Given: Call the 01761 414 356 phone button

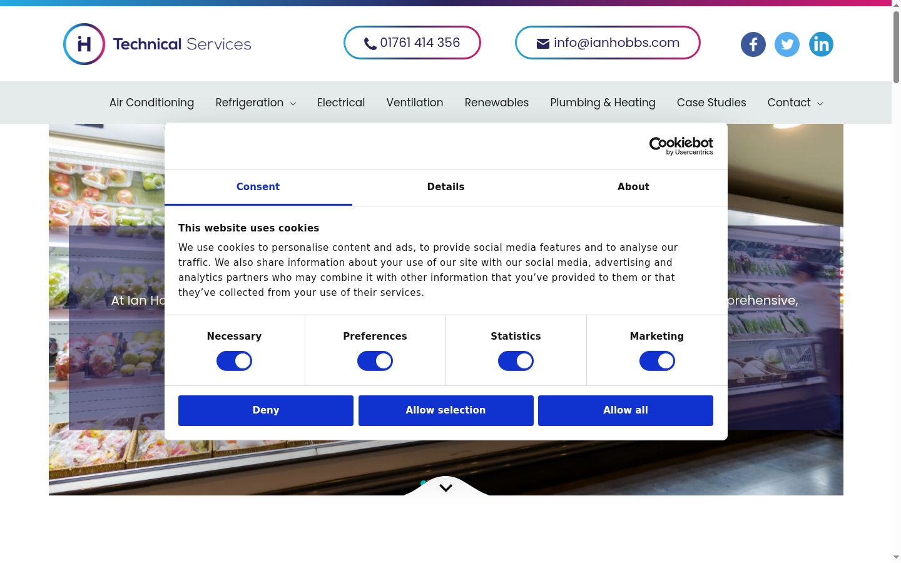Looking at the screenshot, I should [x=412, y=43].
